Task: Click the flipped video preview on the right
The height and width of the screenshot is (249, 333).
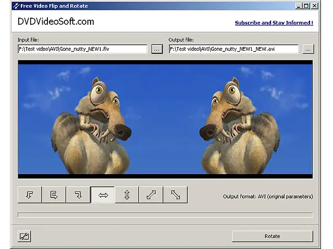Action: pos(239,119)
